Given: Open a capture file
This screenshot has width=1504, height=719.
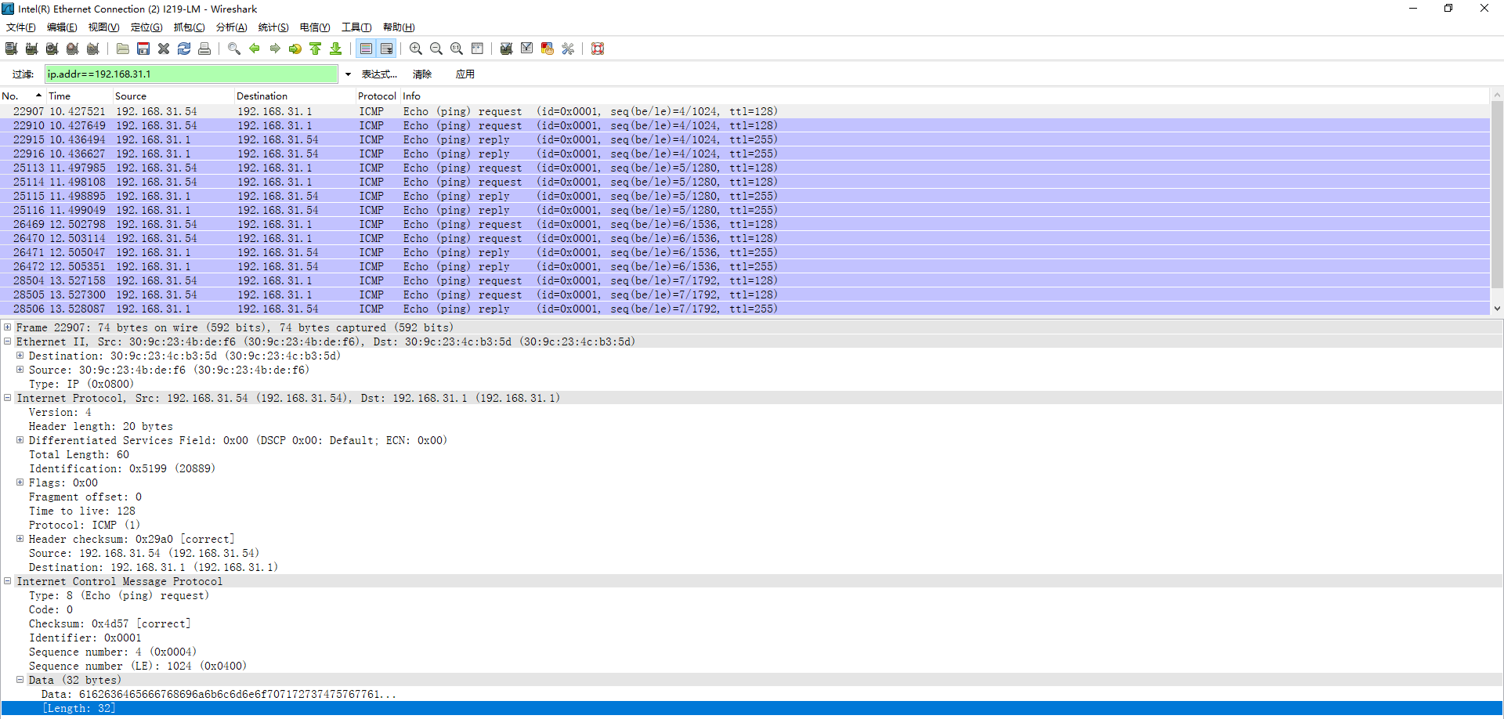Looking at the screenshot, I should pos(123,49).
